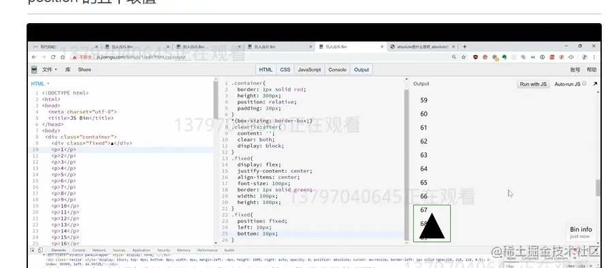Open the 帮助 help link
This screenshot has width=610, height=268.
click(592, 70)
